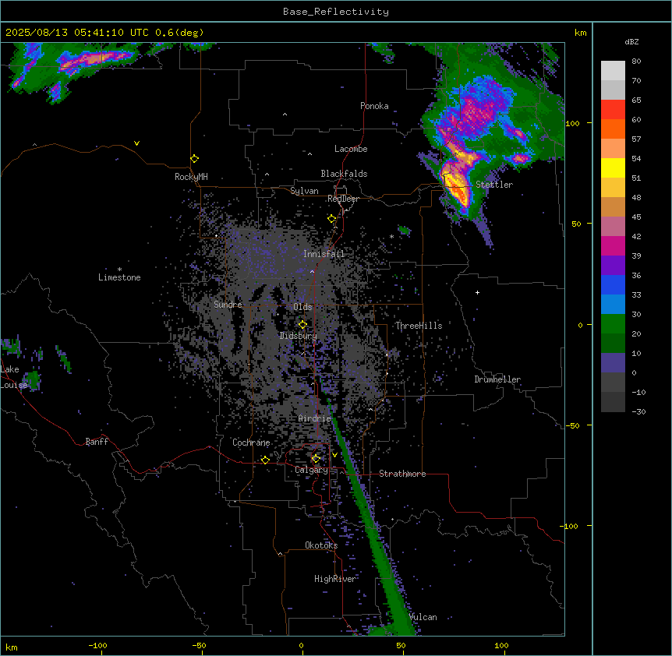Select the RedDeer city label
This screenshot has width=672, height=656.
click(343, 199)
